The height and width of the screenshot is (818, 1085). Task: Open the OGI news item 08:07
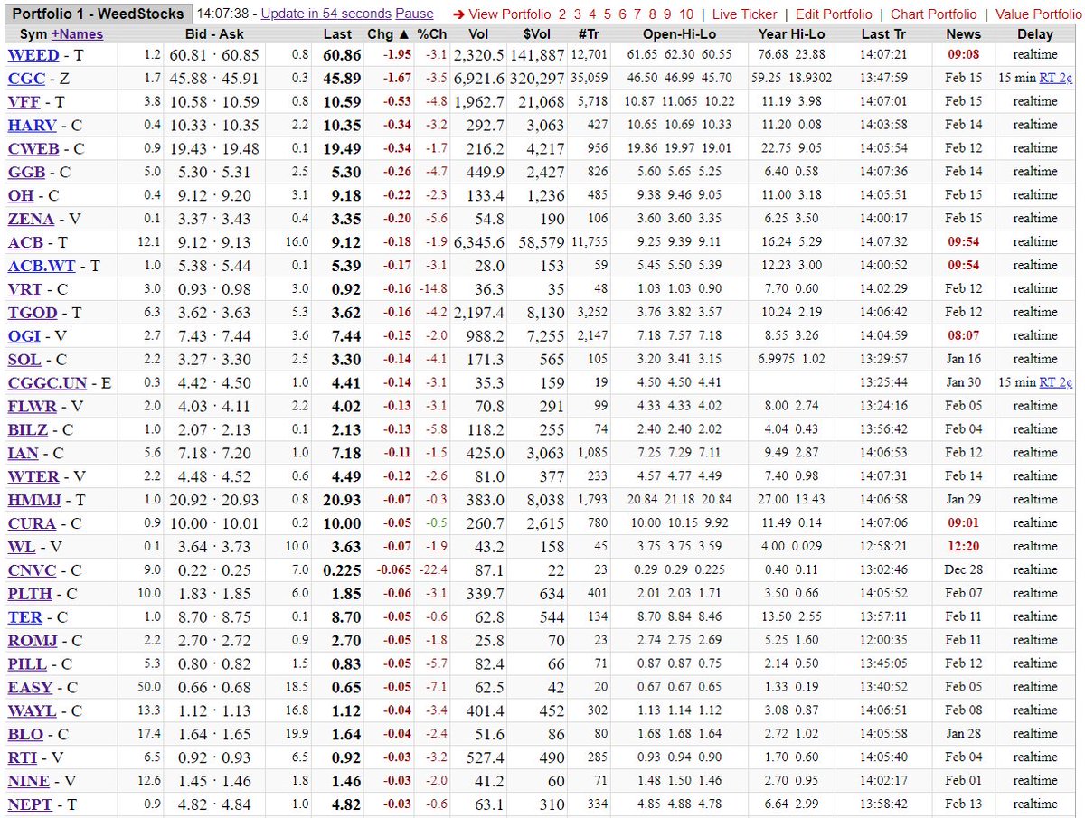(963, 336)
